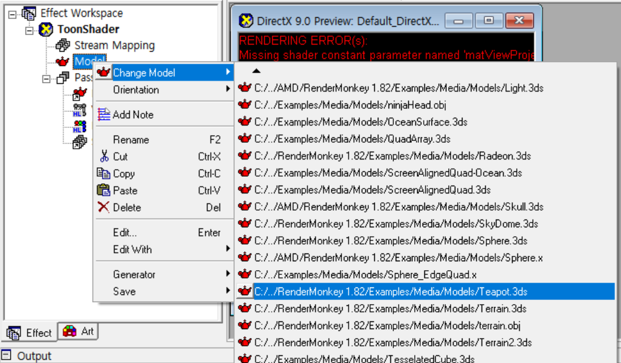Select the Radeon.3ds model
The width and height of the screenshot is (621, 363).
tap(424, 156)
